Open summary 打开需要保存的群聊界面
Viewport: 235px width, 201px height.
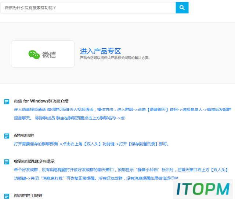(91, 144)
